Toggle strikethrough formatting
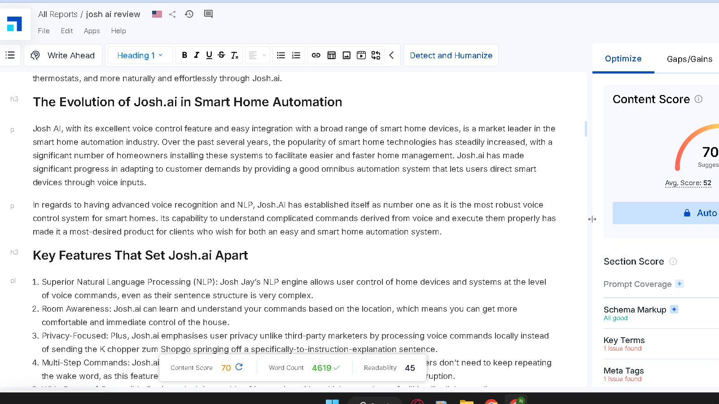Screen dimensions: 719x404 (221, 55)
